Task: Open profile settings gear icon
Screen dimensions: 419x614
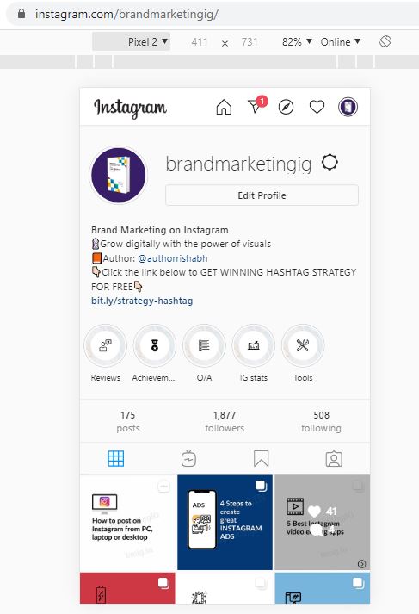Action: coord(330,162)
